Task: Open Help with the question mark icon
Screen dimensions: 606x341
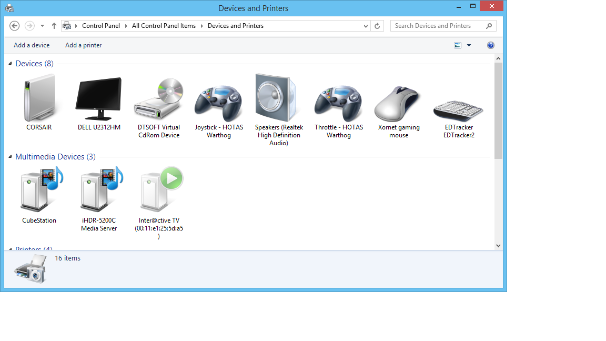Action: (491, 45)
